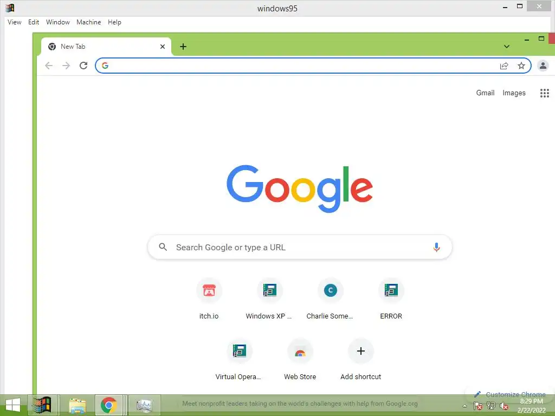
Task: Open the ERROR shortcut tile
Action: coord(391,299)
